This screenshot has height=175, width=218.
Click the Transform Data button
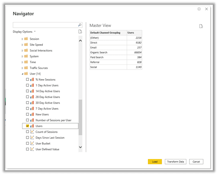pos(176,162)
